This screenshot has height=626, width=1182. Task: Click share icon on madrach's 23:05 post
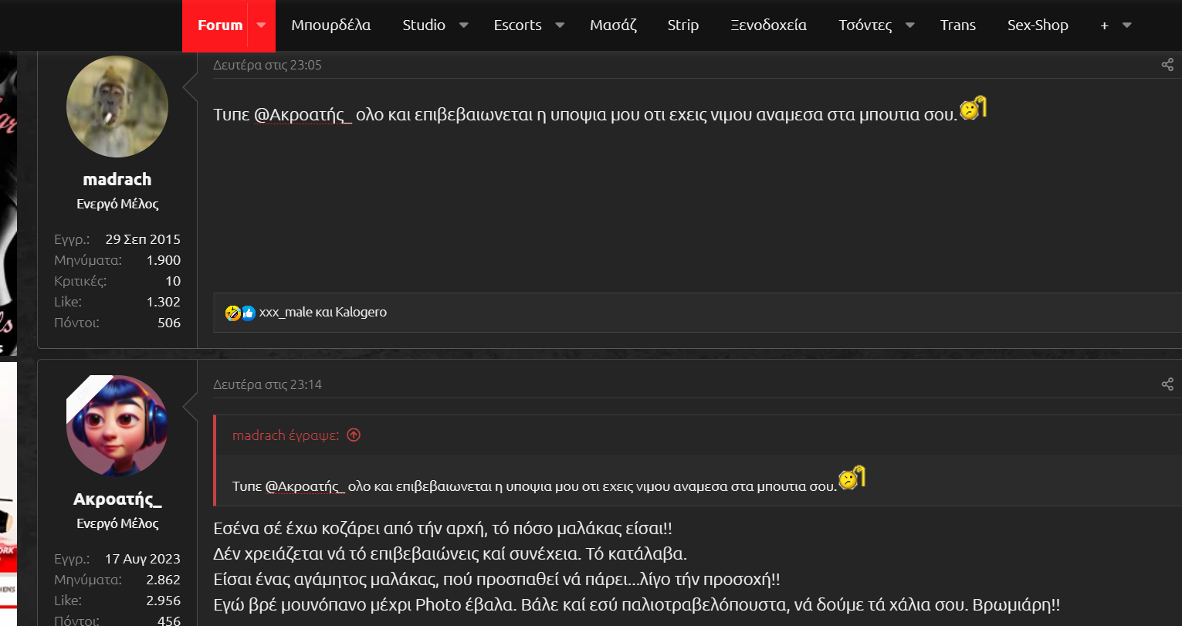1167,65
